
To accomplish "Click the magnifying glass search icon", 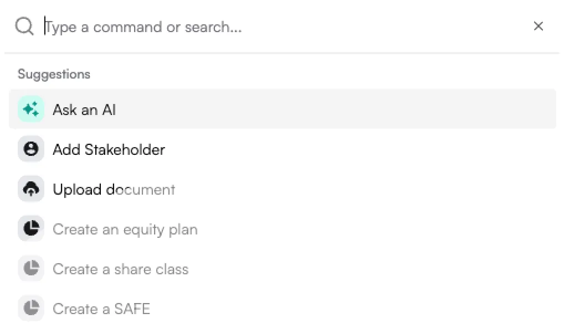I will (24, 26).
